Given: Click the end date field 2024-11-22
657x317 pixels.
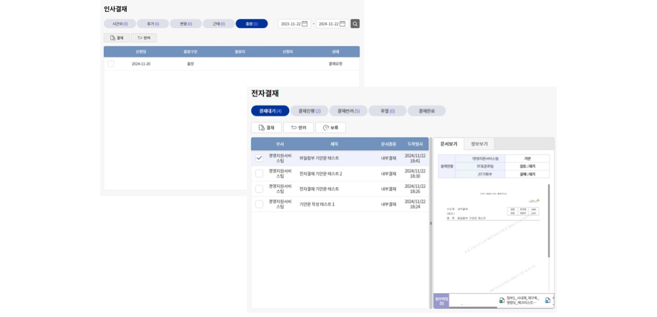Looking at the screenshot, I should (x=332, y=24).
